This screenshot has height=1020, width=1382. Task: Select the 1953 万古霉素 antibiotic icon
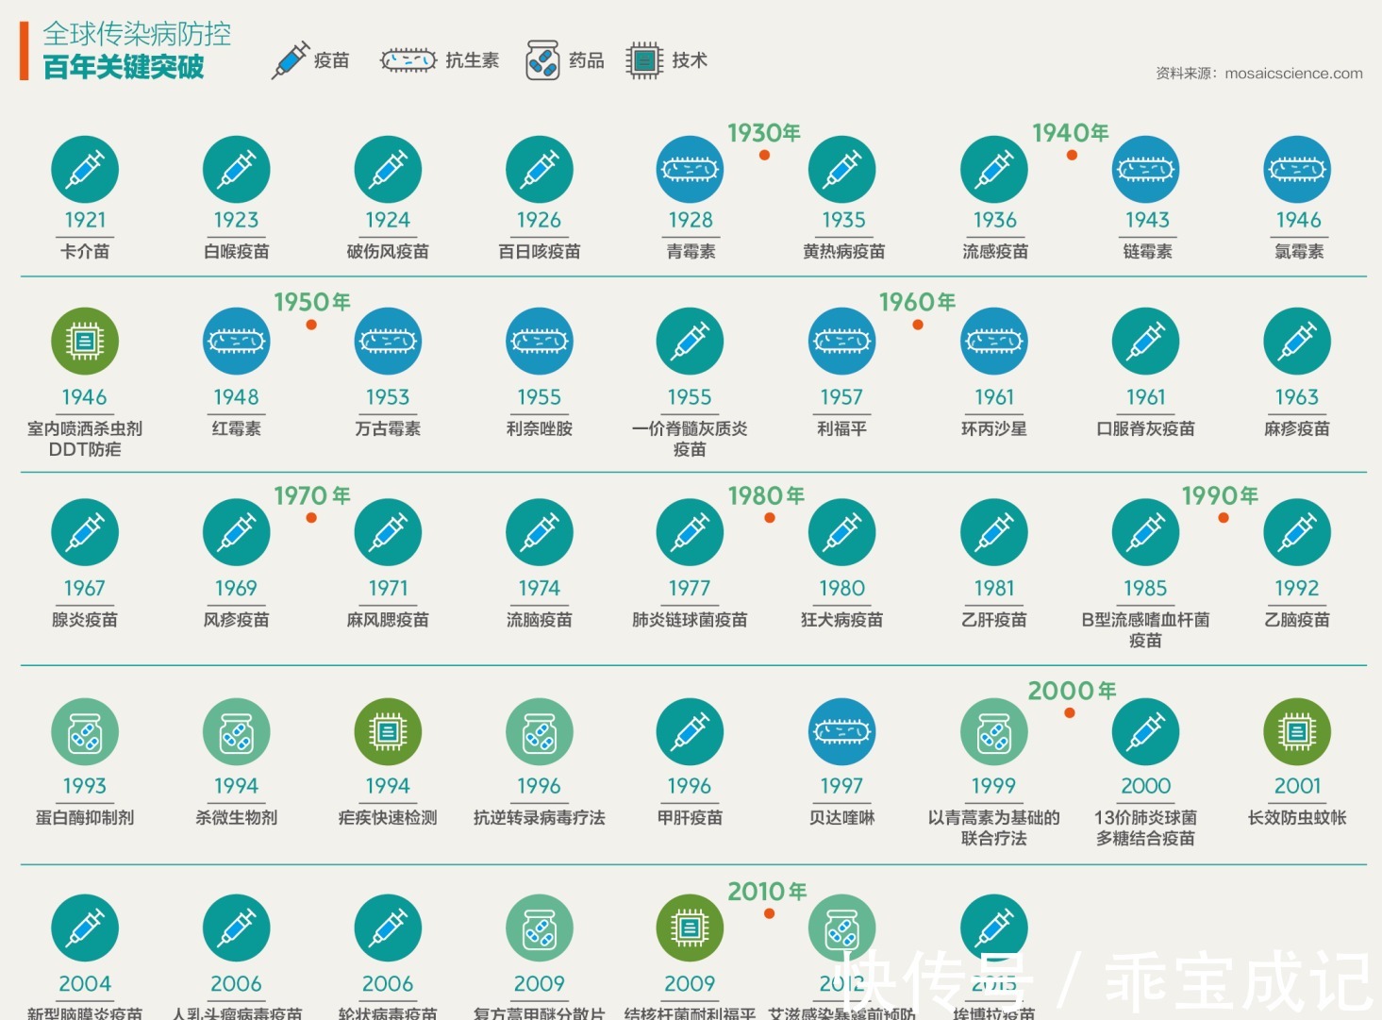tap(387, 343)
